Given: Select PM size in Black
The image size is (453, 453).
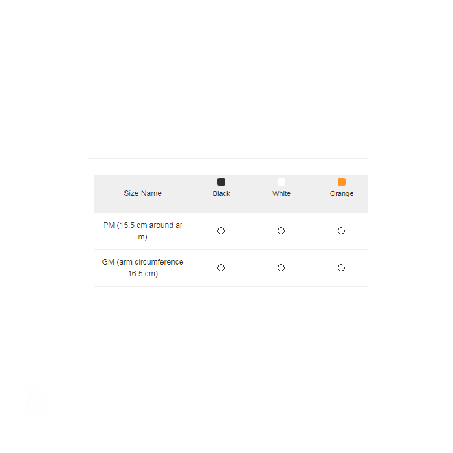Looking at the screenshot, I should 221,231.
